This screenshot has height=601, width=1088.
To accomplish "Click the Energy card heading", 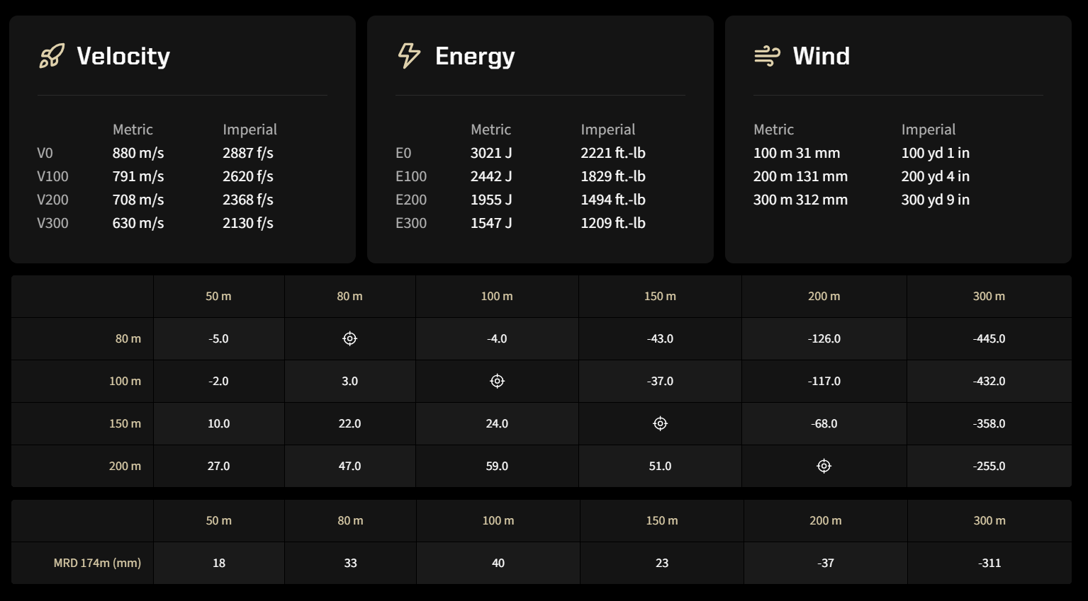I will (x=475, y=56).
